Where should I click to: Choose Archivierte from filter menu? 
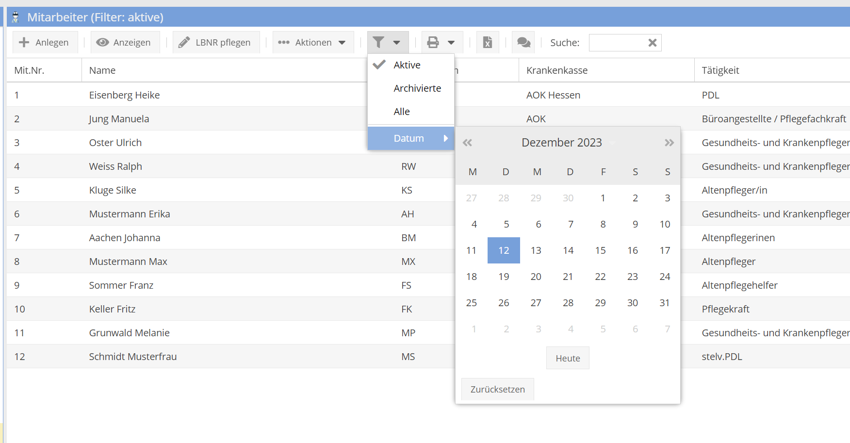click(x=417, y=88)
